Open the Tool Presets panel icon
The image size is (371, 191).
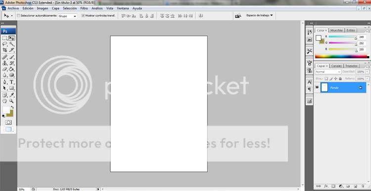tap(309, 51)
